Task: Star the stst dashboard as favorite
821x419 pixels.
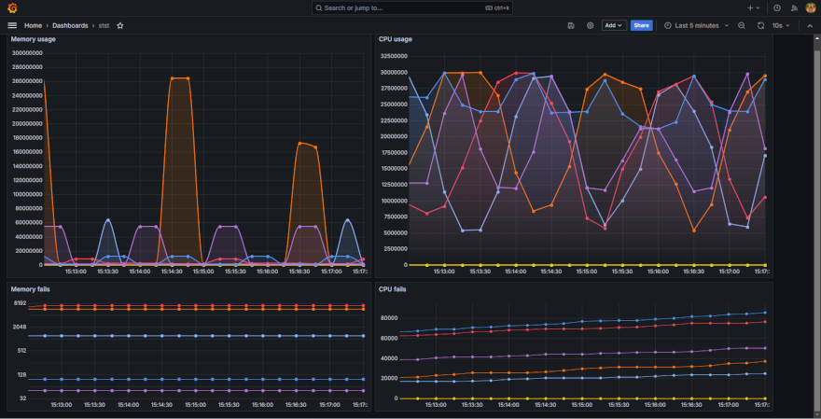Action: [x=119, y=25]
